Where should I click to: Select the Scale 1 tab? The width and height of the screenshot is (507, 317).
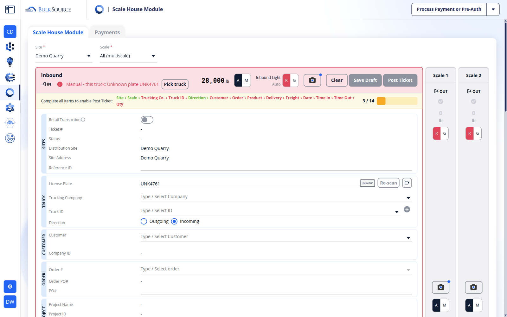(x=441, y=75)
